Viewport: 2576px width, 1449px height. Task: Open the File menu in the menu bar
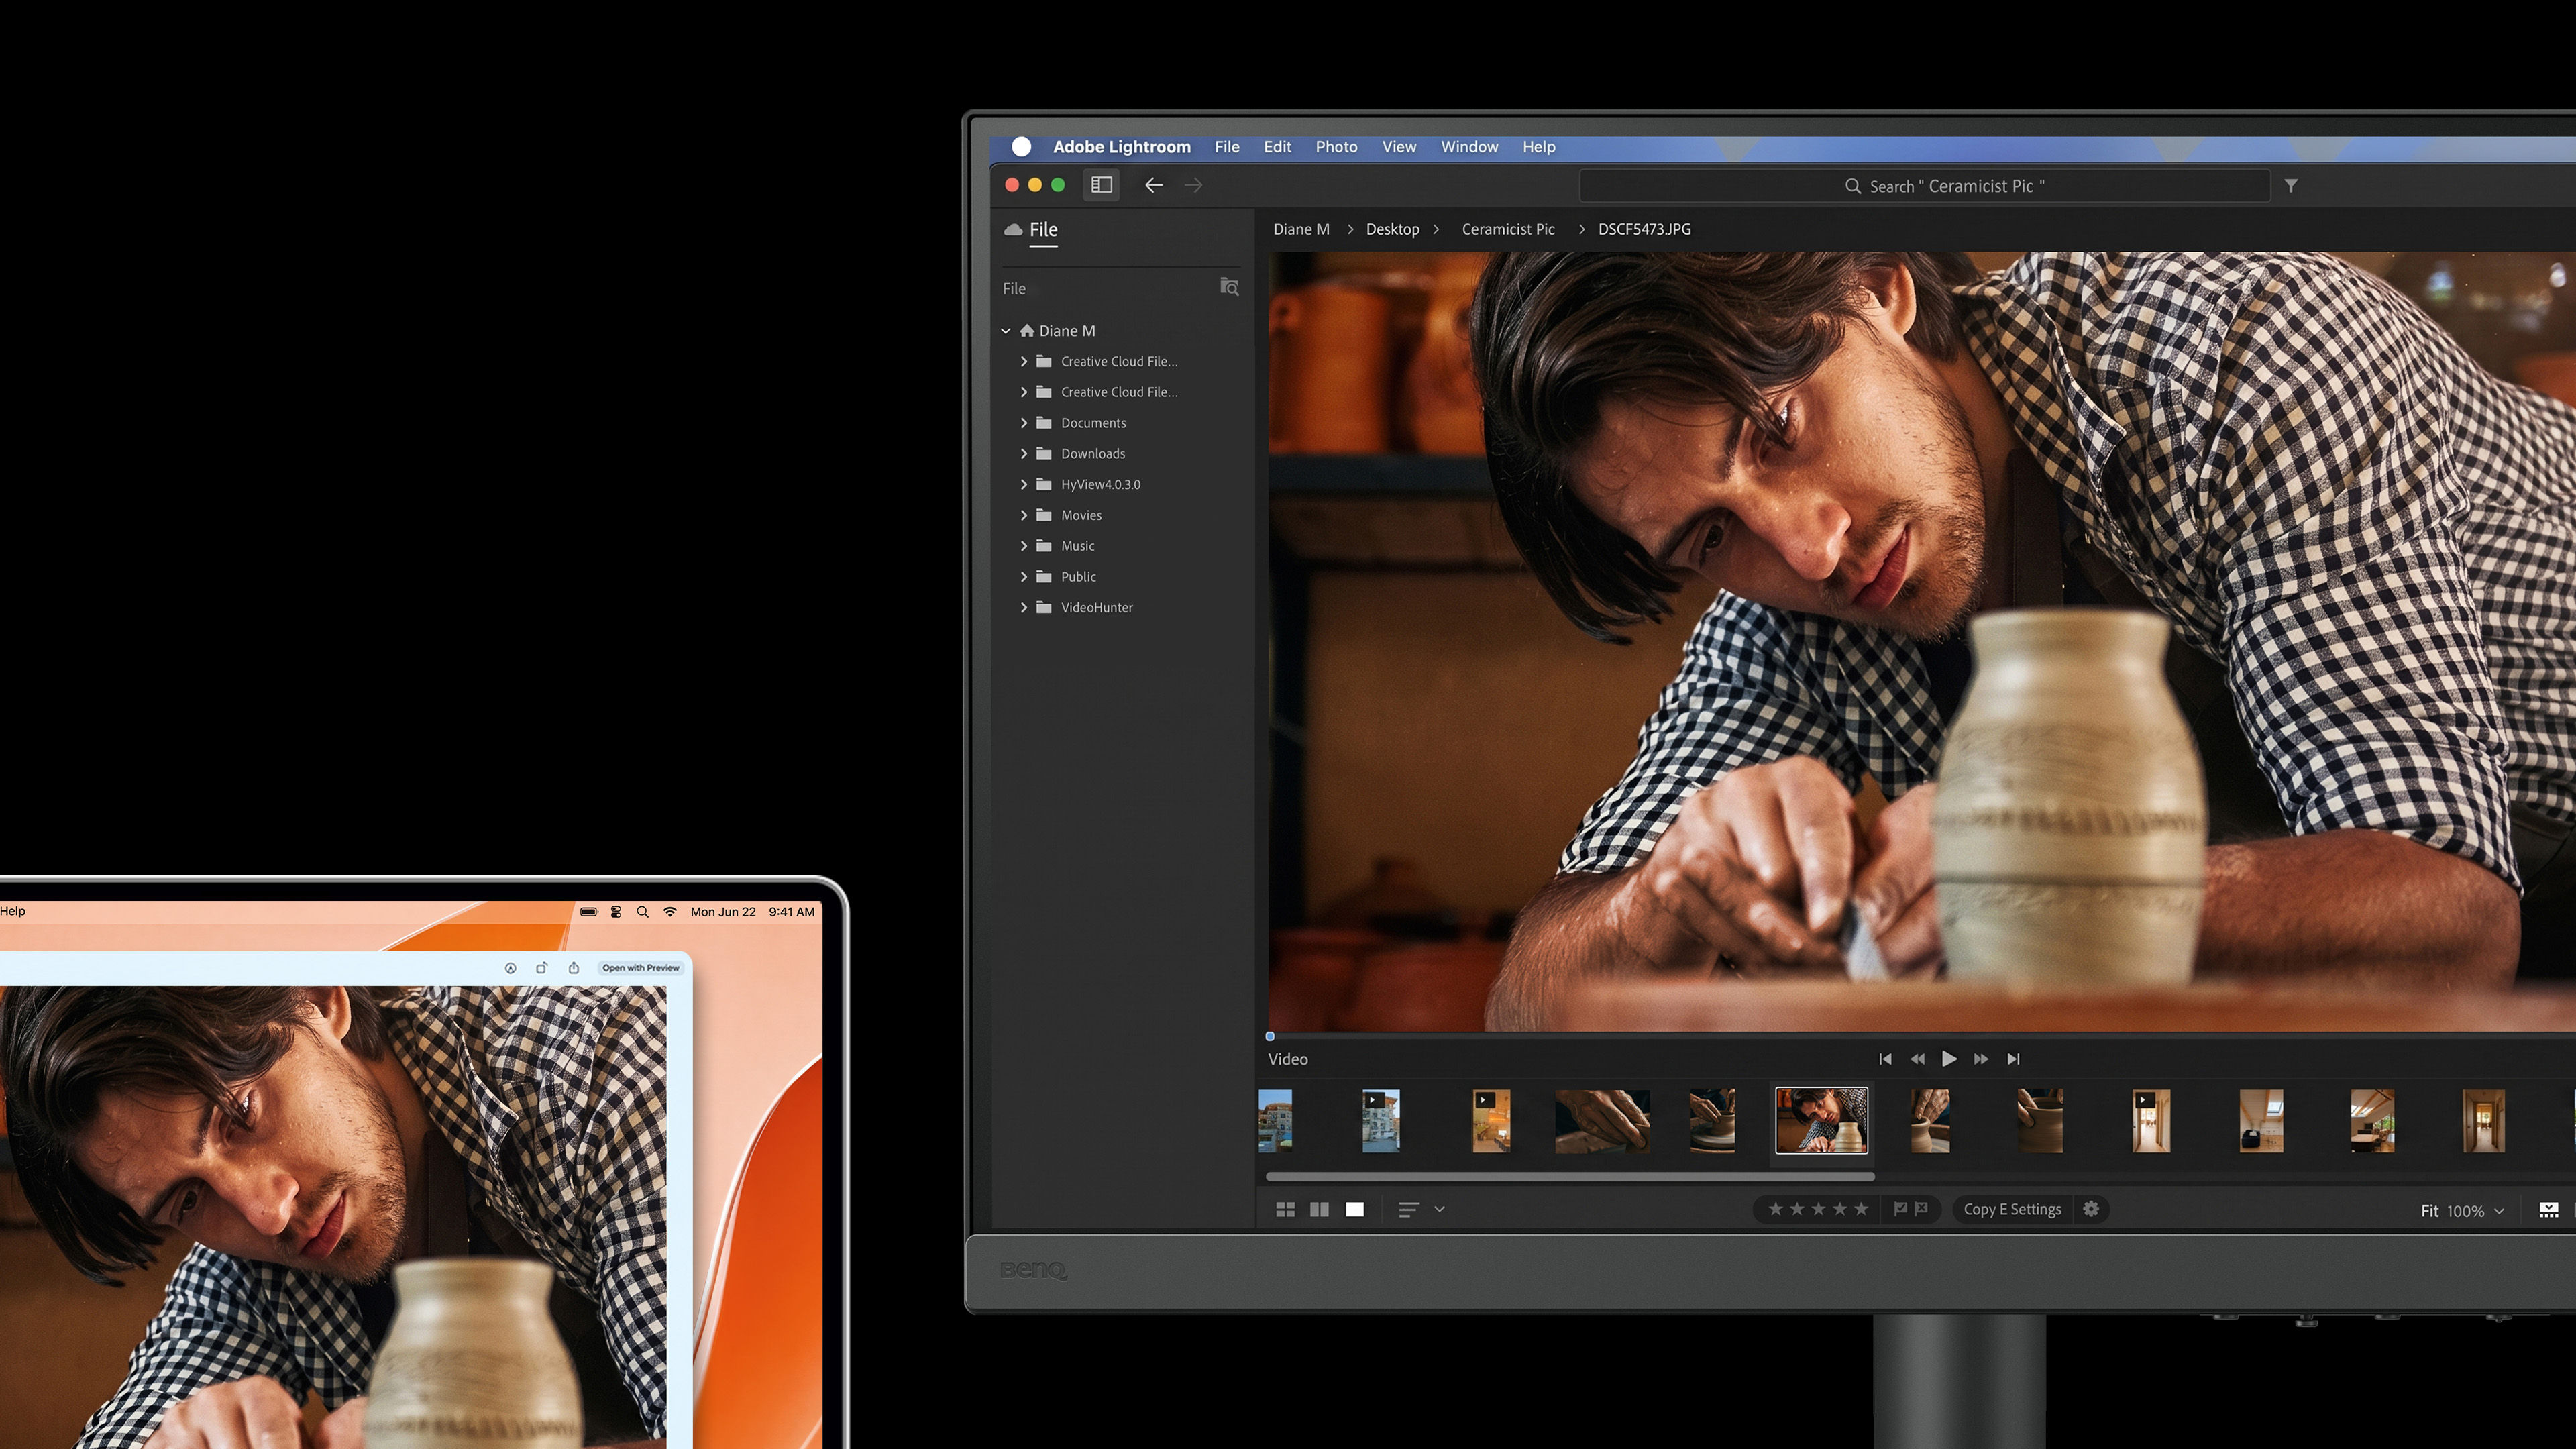pos(1227,147)
